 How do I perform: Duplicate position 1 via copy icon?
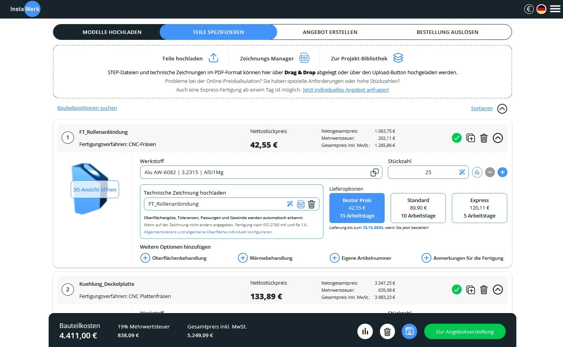(470, 138)
